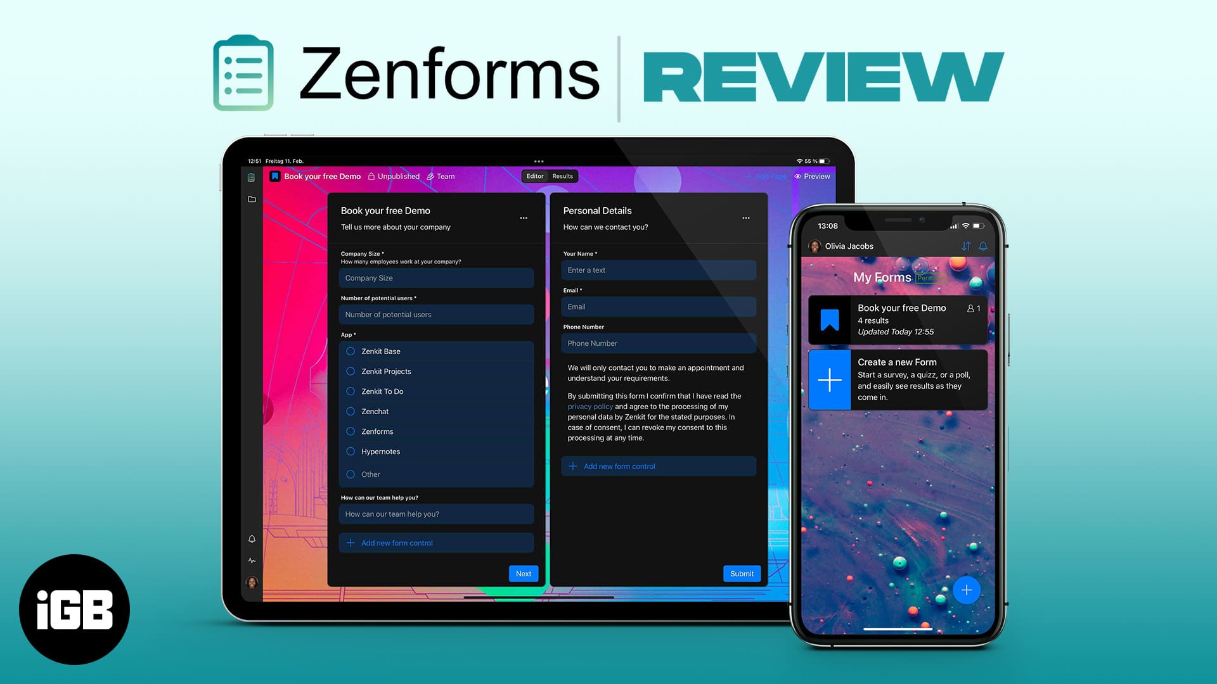
Task: Click the team sharing icon next to Unpublished
Action: tap(430, 176)
